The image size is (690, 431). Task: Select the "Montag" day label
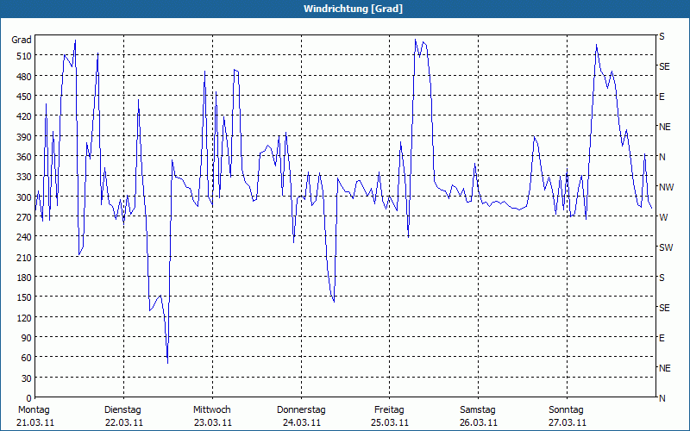click(34, 410)
